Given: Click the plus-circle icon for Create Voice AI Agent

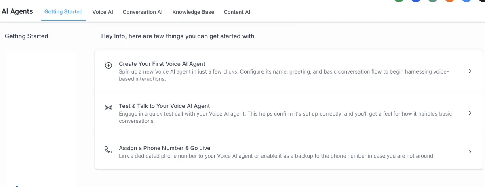Looking at the screenshot, I should click(108, 65).
